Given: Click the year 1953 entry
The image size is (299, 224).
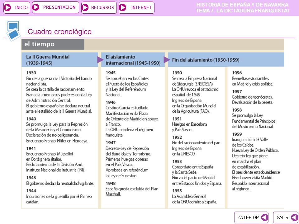Looking at the screenshot, I should (177, 161).
